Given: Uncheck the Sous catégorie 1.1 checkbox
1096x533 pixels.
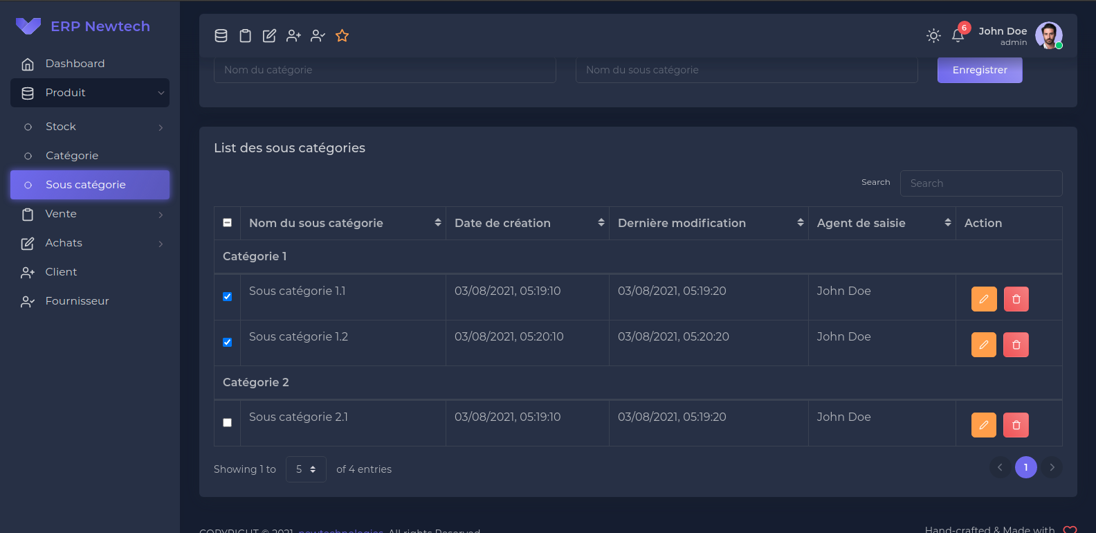Looking at the screenshot, I should [x=227, y=296].
